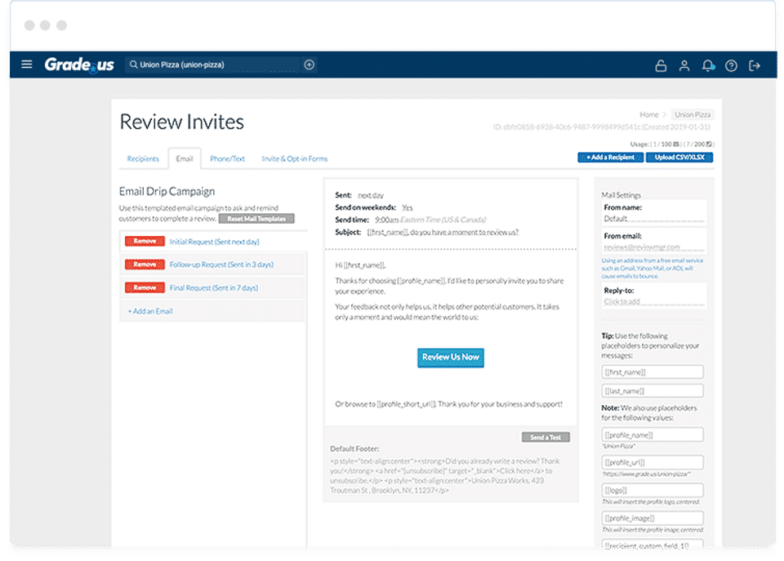Click Add an Email link
784x561 pixels.
coord(150,311)
